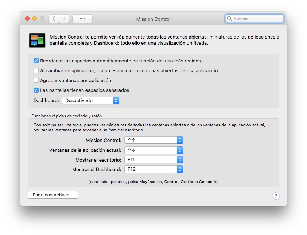Change Mostrar el Dashboard F12 shortcut

click(x=154, y=169)
